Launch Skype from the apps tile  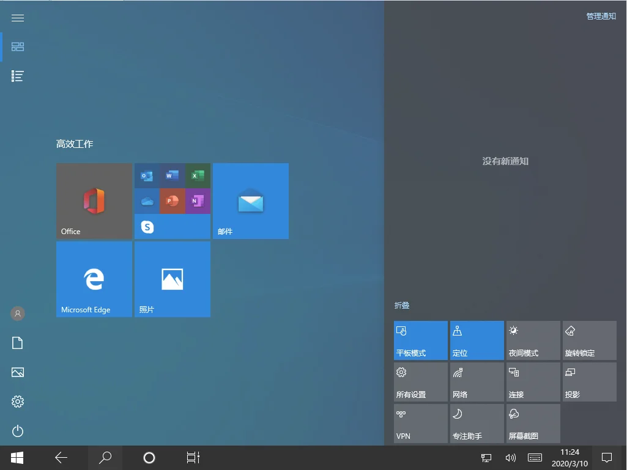tap(147, 227)
